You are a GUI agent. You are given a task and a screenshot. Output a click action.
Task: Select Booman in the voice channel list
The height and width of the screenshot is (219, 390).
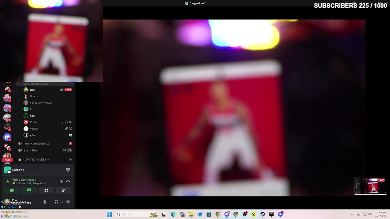pyautogui.click(x=48, y=96)
